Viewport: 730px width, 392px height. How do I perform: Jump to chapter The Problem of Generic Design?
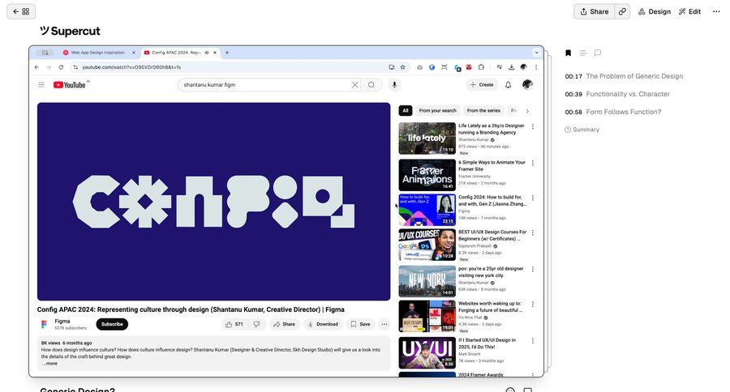click(624, 76)
